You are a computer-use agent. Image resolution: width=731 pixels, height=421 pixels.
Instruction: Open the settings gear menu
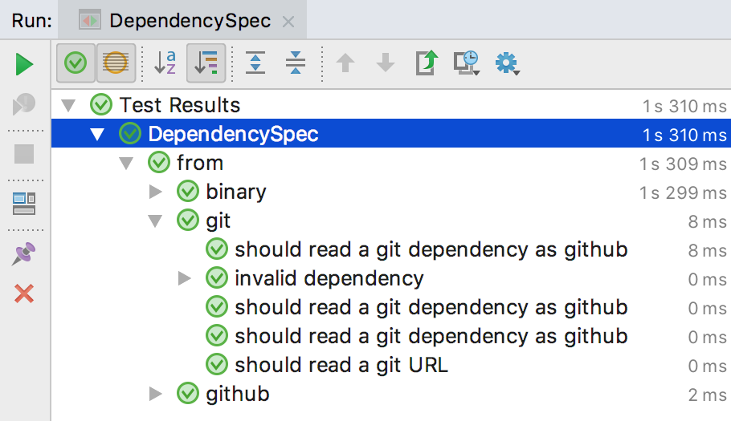[x=508, y=63]
